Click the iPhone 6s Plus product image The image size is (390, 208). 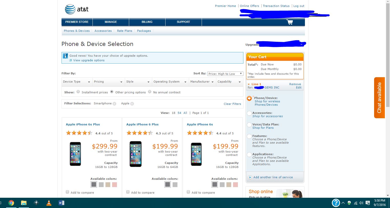pos(75,154)
